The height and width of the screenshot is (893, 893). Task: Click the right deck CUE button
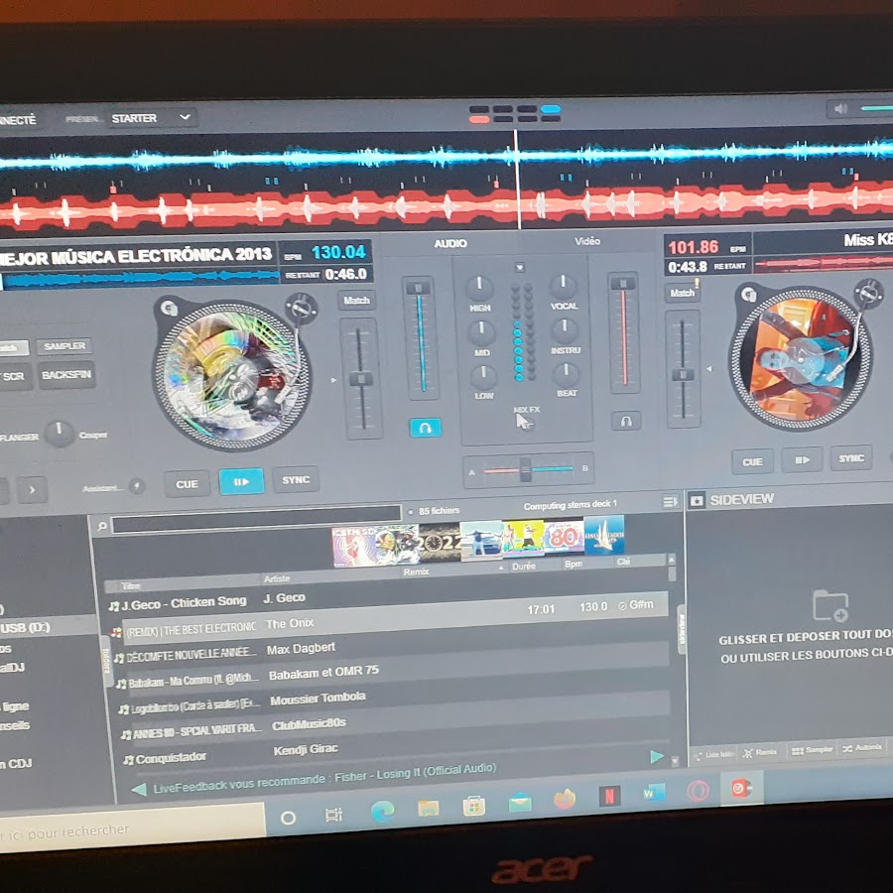[752, 461]
